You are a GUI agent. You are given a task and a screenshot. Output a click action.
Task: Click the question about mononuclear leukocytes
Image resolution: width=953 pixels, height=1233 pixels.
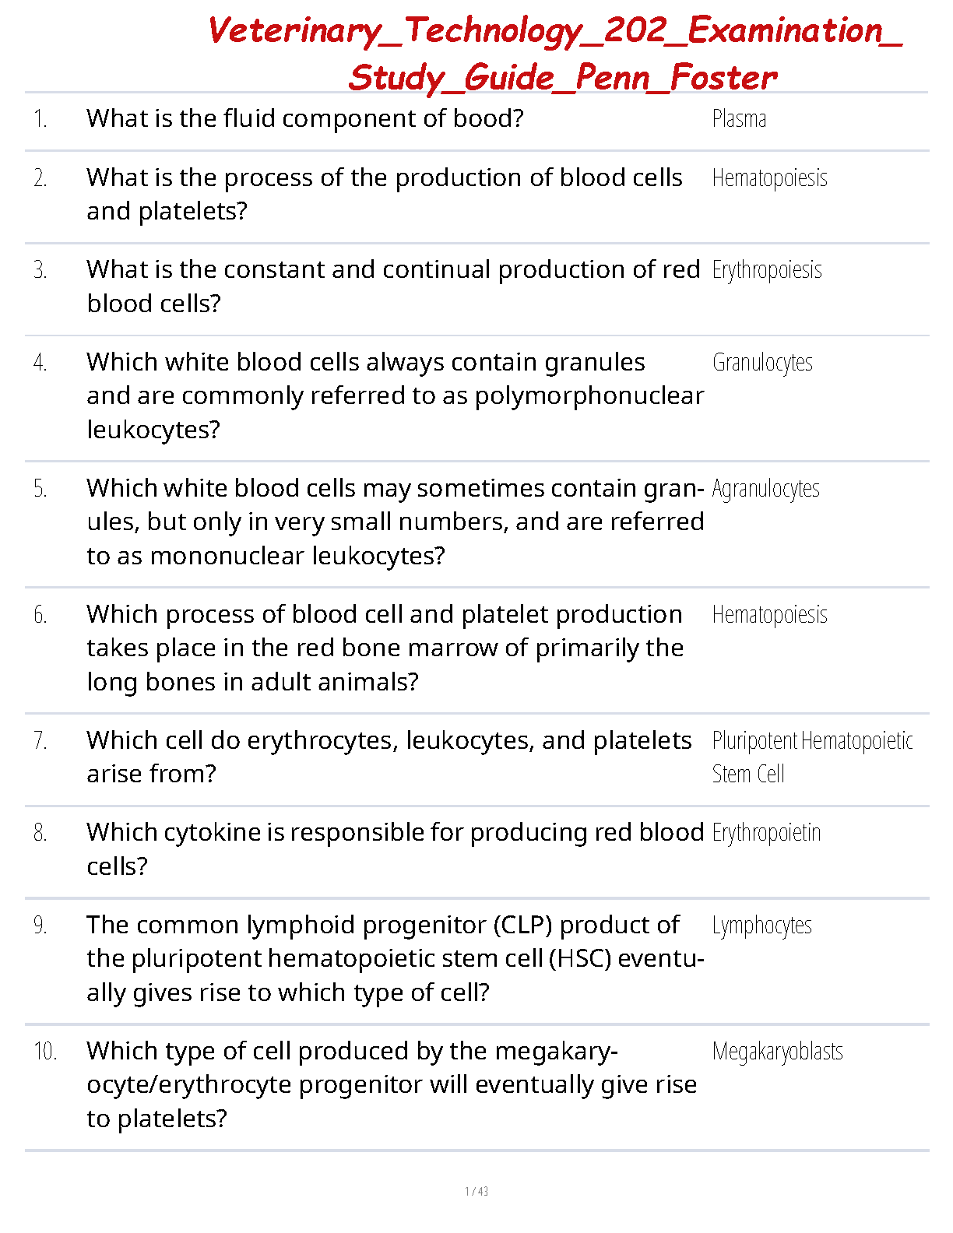click(x=395, y=522)
